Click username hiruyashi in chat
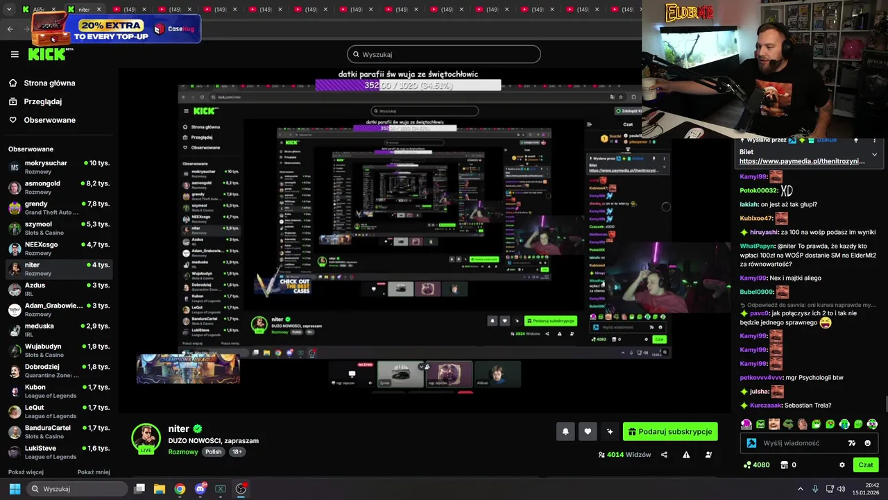This screenshot has width=888, height=500. point(764,232)
